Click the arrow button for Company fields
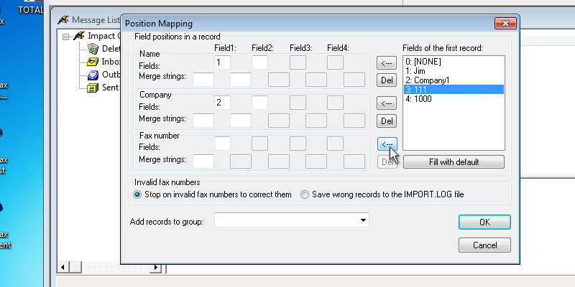Screen dimensions: 575x287 pyautogui.click(x=387, y=103)
